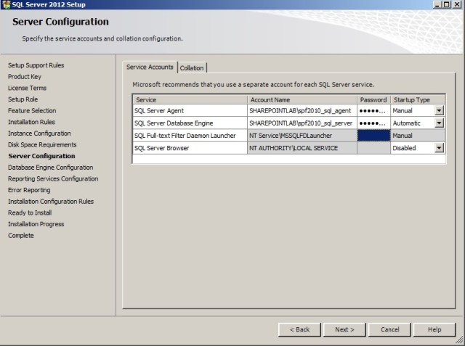Click Setup Role step in sidebar
This screenshot has width=465, height=346.
23,99
